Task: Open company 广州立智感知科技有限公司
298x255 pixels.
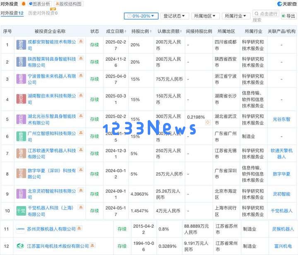Action: click(x=52, y=137)
